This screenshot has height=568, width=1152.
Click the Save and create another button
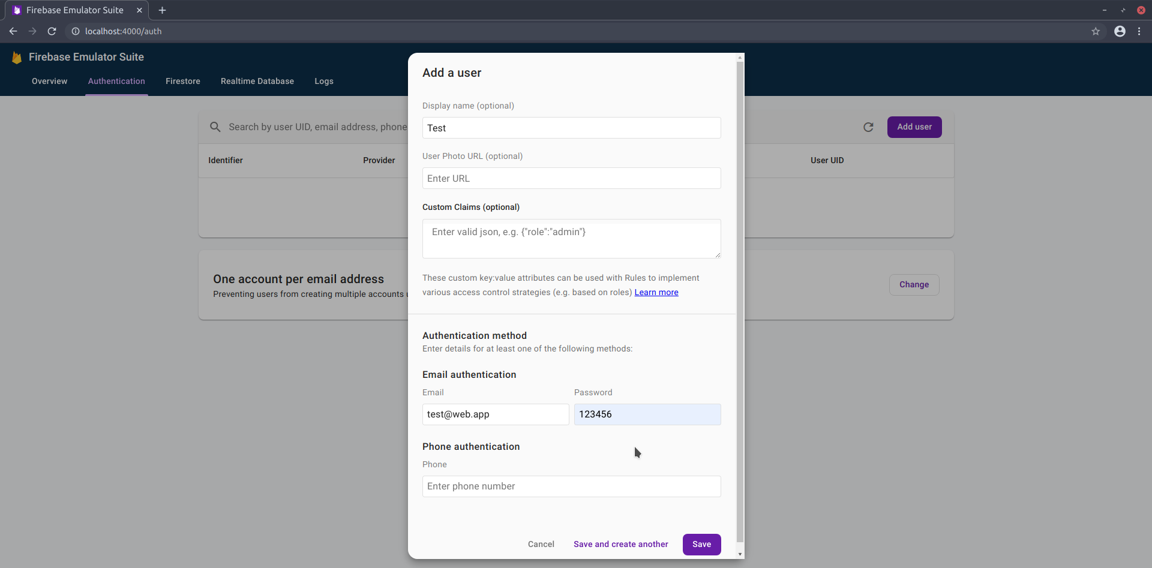pyautogui.click(x=620, y=544)
